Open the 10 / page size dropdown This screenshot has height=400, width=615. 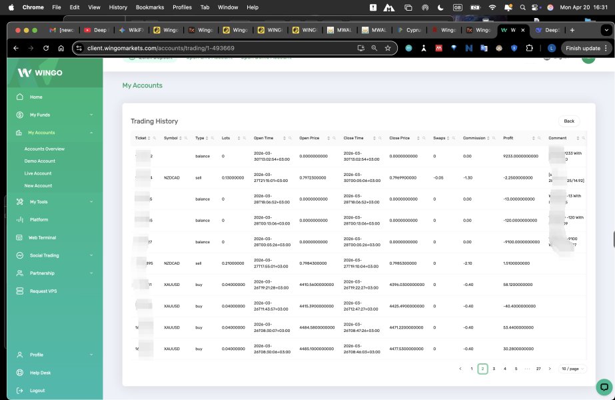pyautogui.click(x=572, y=369)
